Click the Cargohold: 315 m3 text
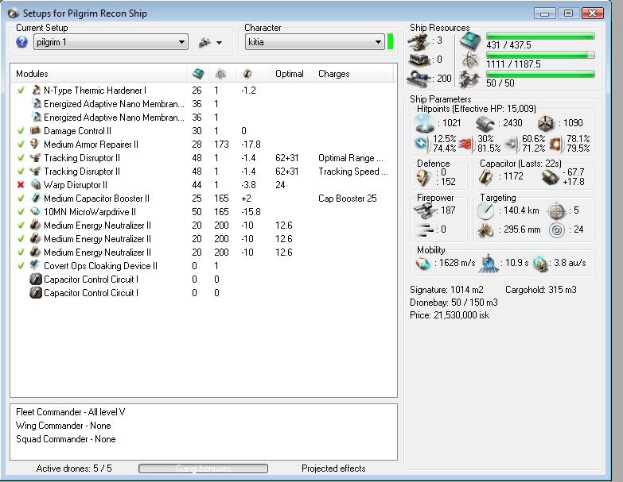This screenshot has width=623, height=482. coord(541,290)
